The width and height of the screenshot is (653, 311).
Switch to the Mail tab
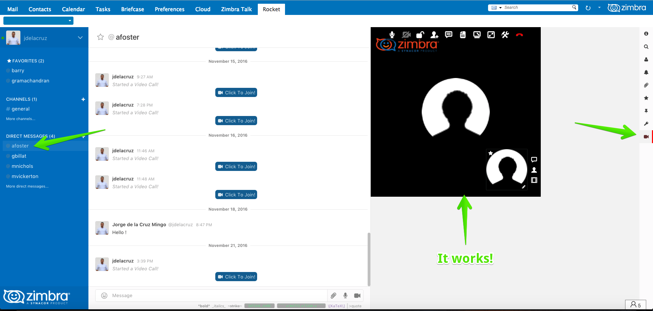13,9
